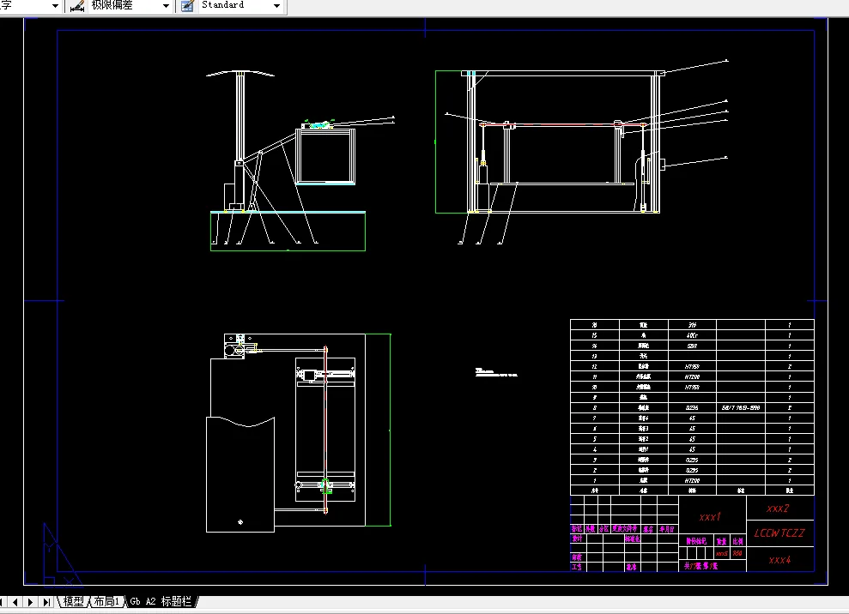Jump to first layout tab arrow

point(3,601)
